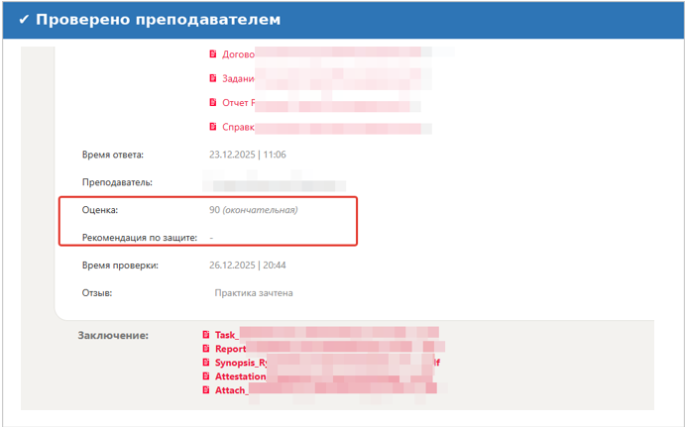Click the file icon next to Задание

click(212, 78)
